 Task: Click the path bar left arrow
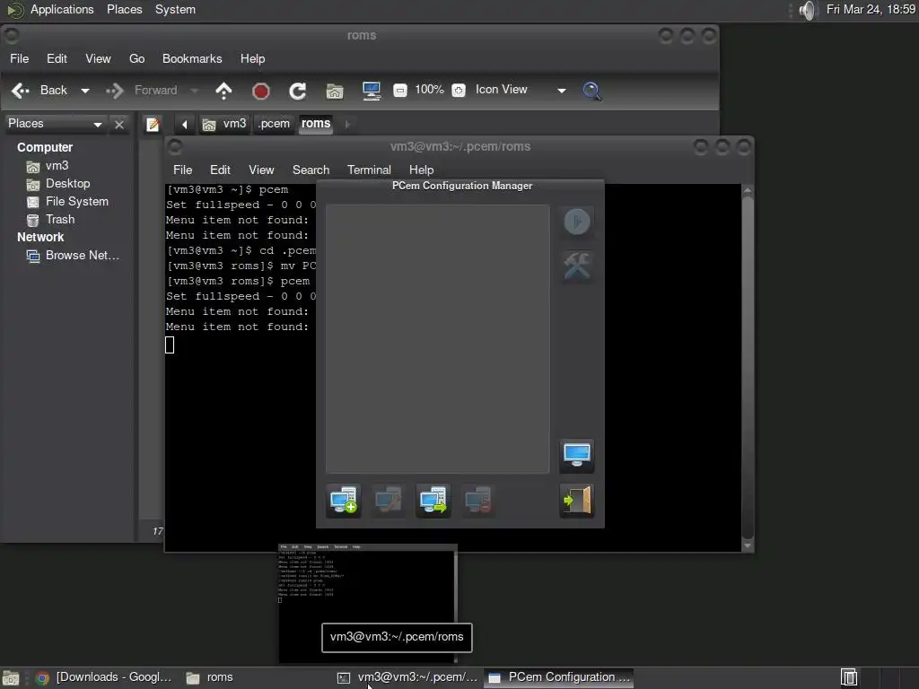point(184,124)
